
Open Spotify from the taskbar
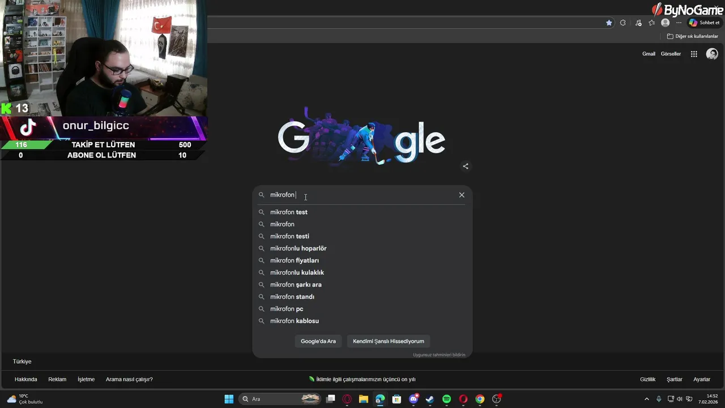click(x=446, y=399)
